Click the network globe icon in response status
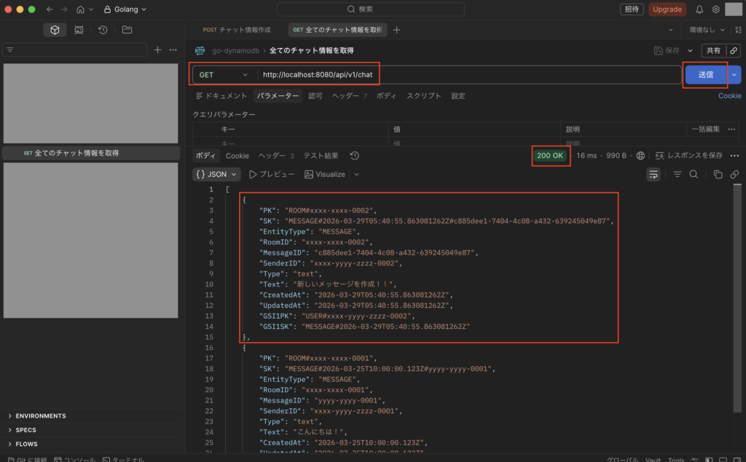The image size is (746, 462). (x=640, y=156)
